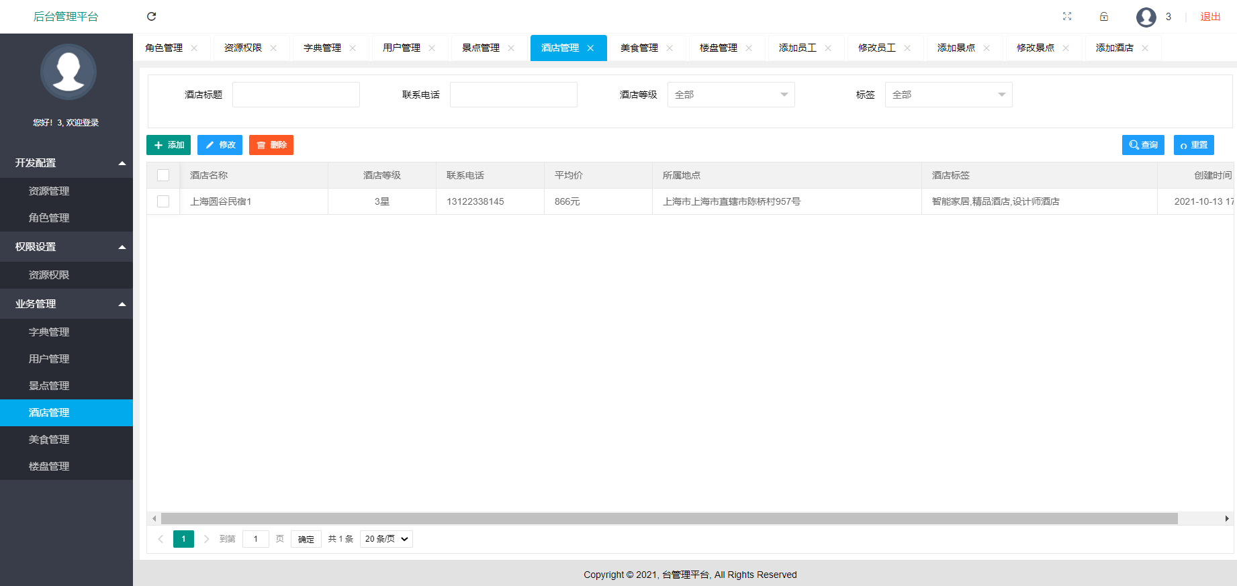Focus the 酒店标题 input field
The image size is (1237, 586).
click(x=296, y=95)
